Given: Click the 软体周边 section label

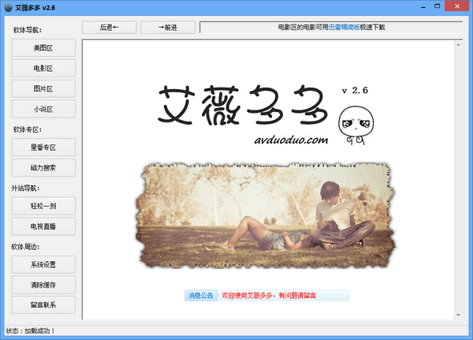Looking at the screenshot, I should pyautogui.click(x=26, y=247).
